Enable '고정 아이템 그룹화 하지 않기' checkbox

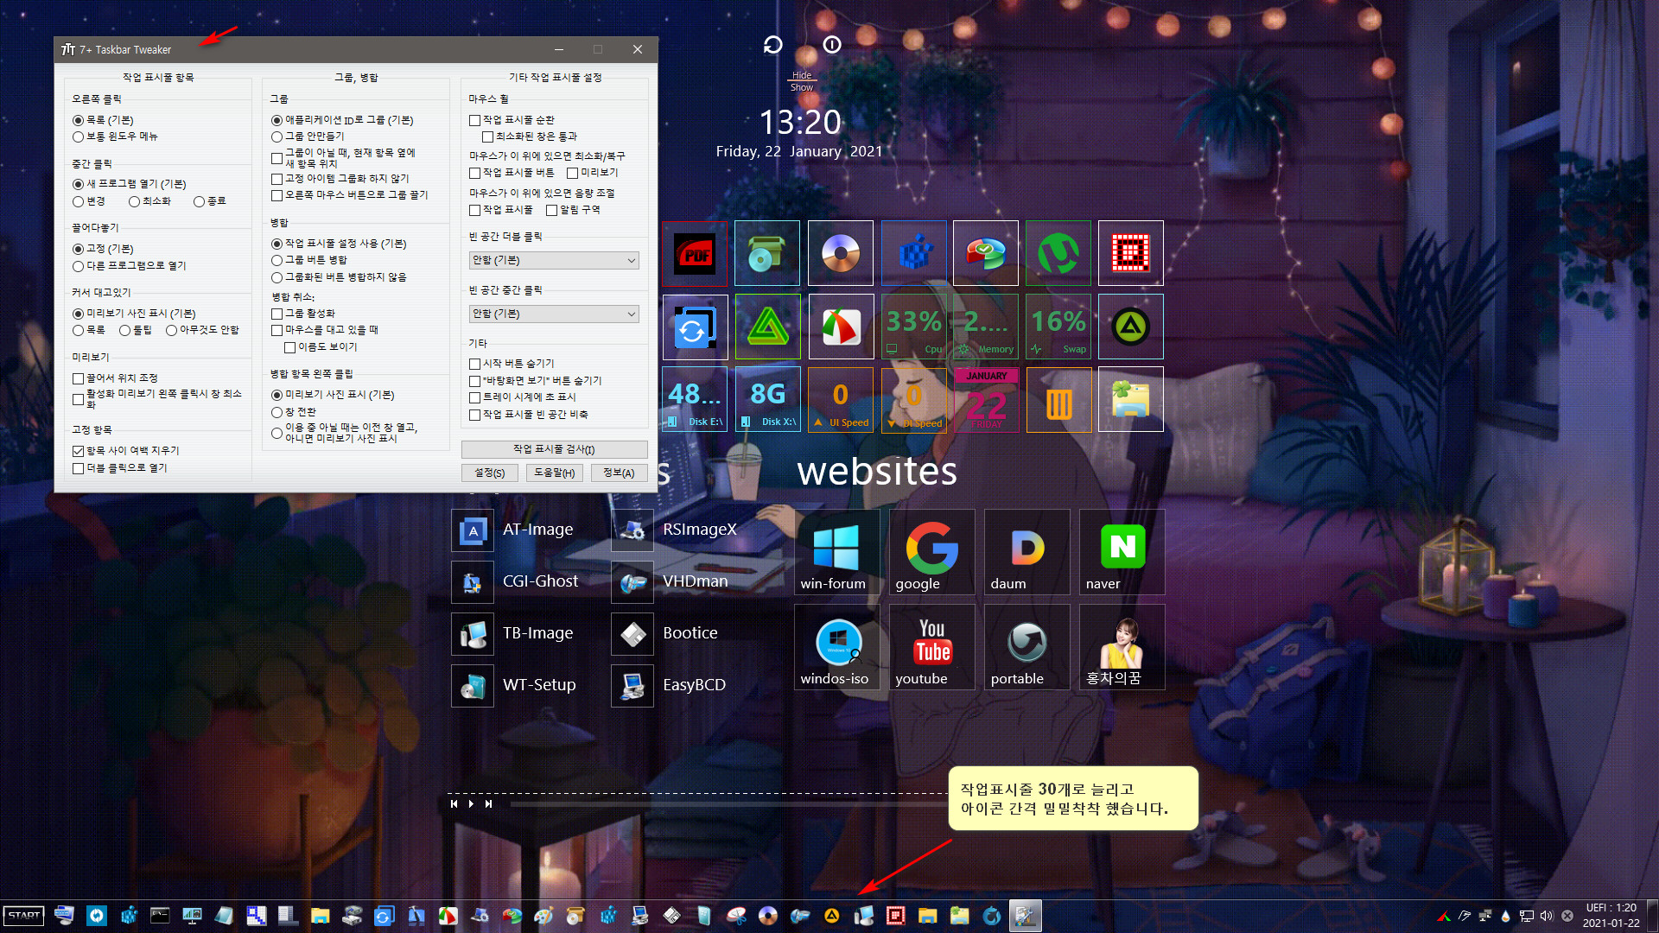(x=340, y=179)
